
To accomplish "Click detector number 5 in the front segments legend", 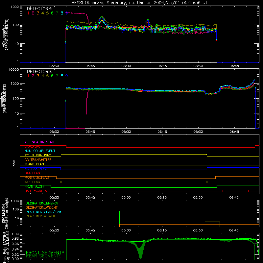I will click(47, 13).
